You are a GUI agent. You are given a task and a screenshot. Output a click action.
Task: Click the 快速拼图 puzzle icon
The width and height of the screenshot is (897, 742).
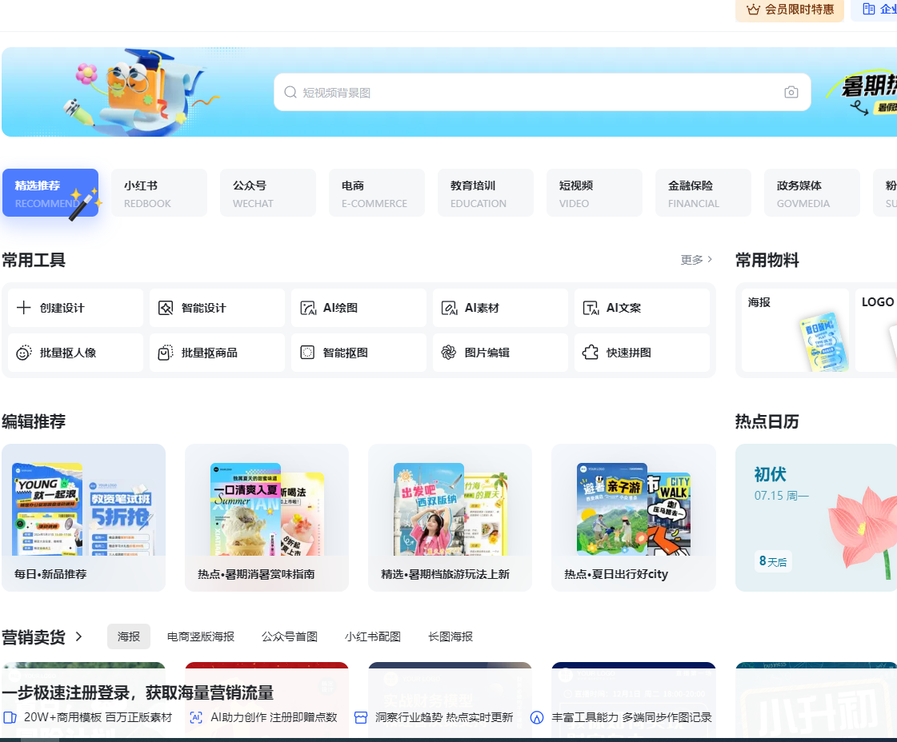tap(591, 353)
